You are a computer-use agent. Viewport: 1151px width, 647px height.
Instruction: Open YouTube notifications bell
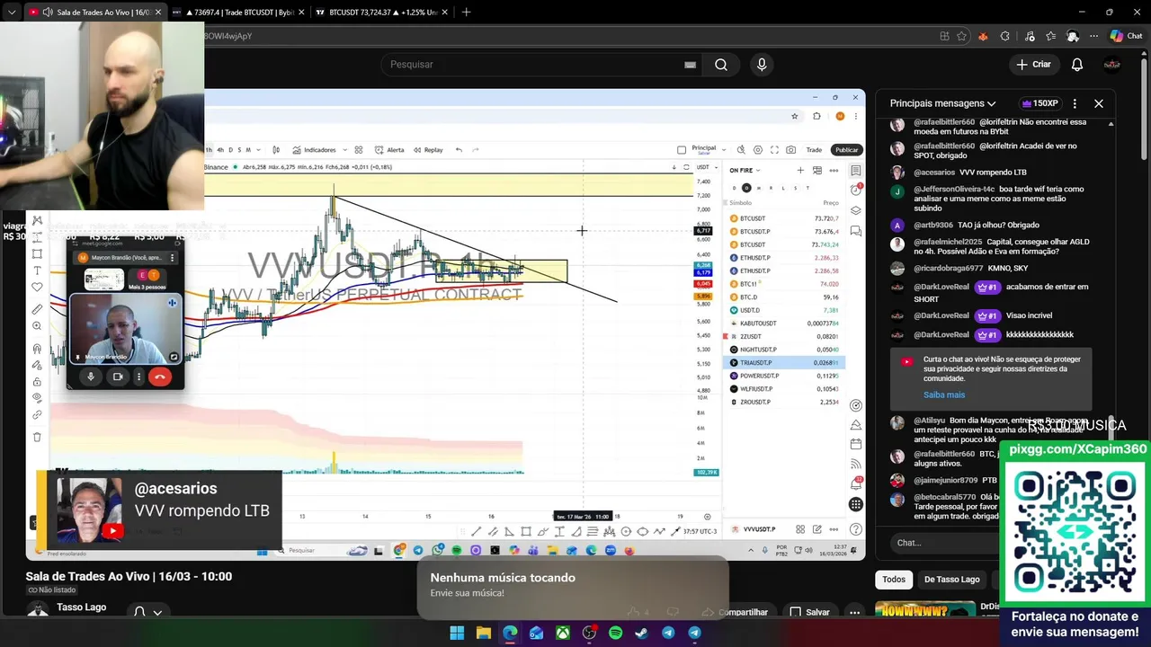click(1077, 65)
